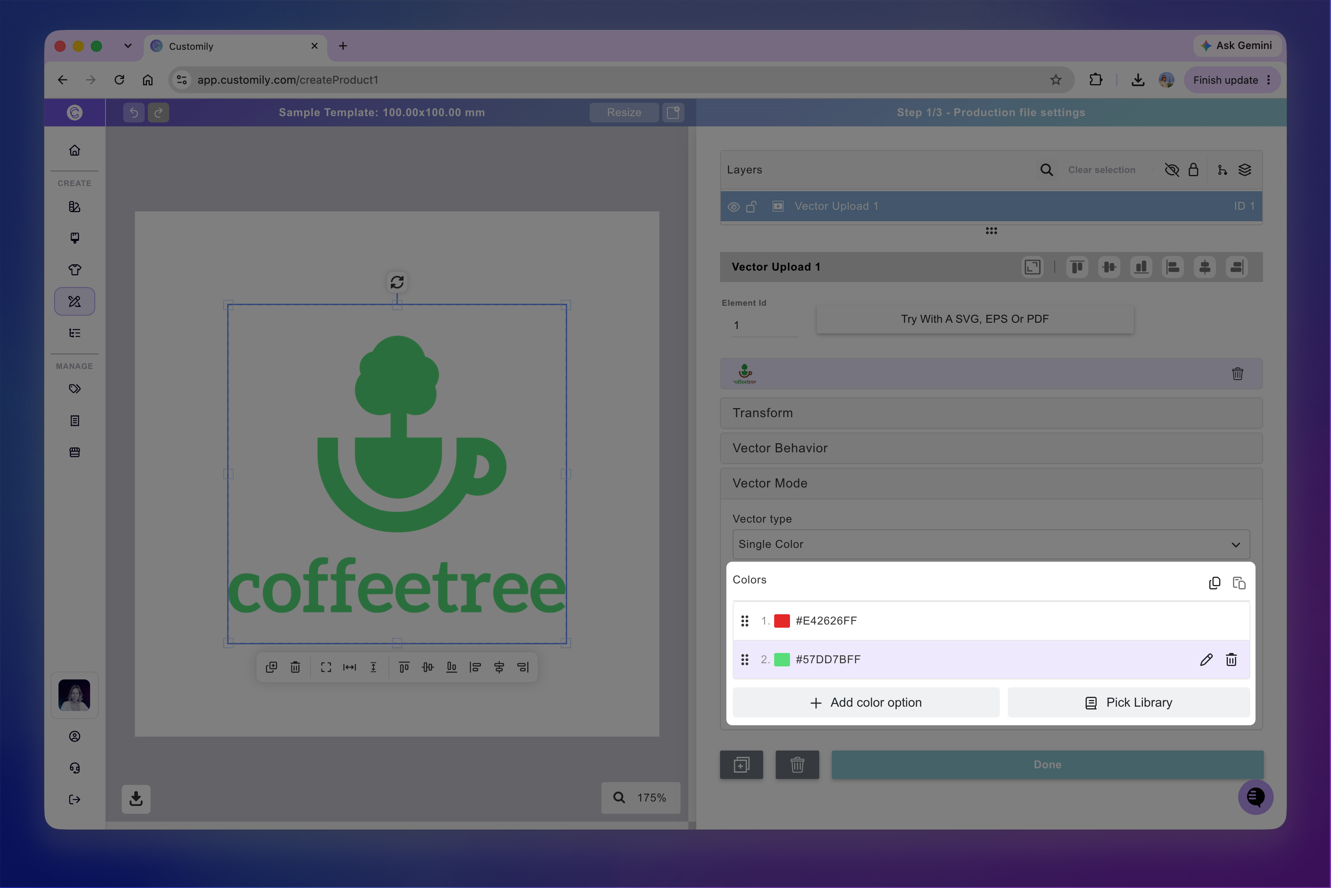Select the green #57DD7BFF swatch
The width and height of the screenshot is (1331, 888).
[782, 659]
